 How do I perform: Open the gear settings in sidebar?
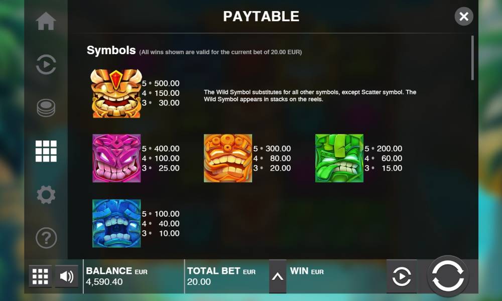46,195
